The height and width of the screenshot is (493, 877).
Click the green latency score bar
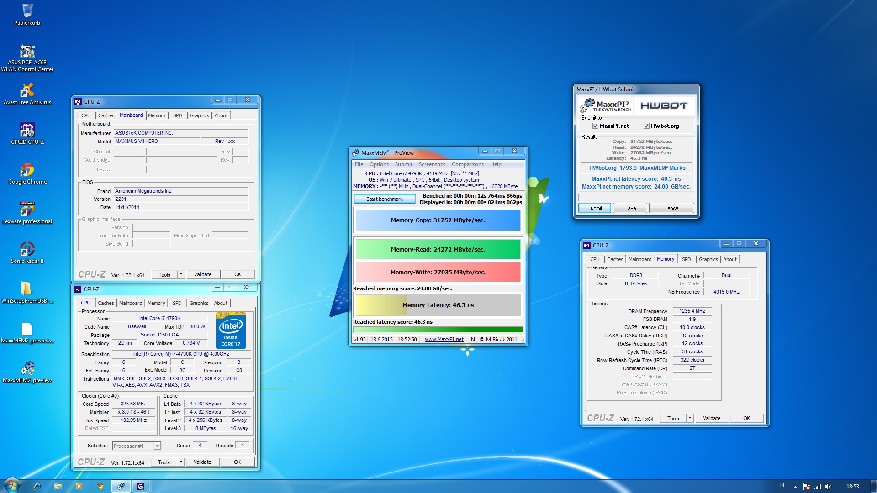438,330
